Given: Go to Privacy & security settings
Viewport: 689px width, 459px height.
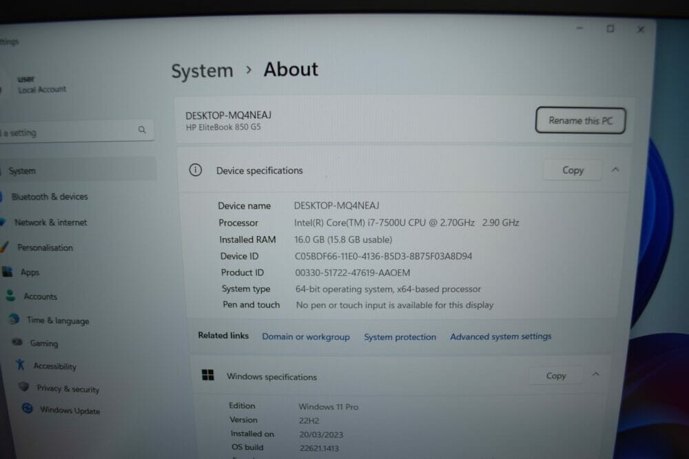Looking at the screenshot, I should pyautogui.click(x=68, y=389).
